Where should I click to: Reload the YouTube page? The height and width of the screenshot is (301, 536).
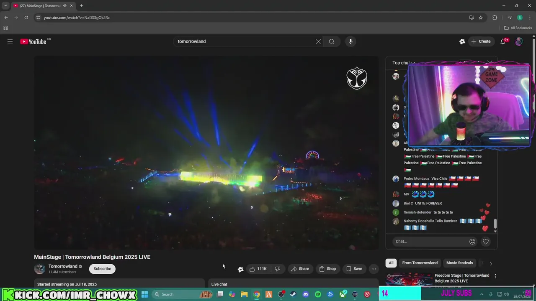[x=26, y=18]
